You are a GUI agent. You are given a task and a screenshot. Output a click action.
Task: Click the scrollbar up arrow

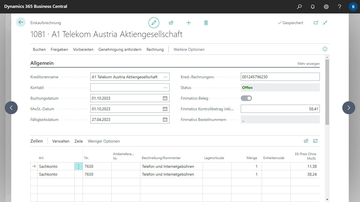pyautogui.click(x=327, y=57)
